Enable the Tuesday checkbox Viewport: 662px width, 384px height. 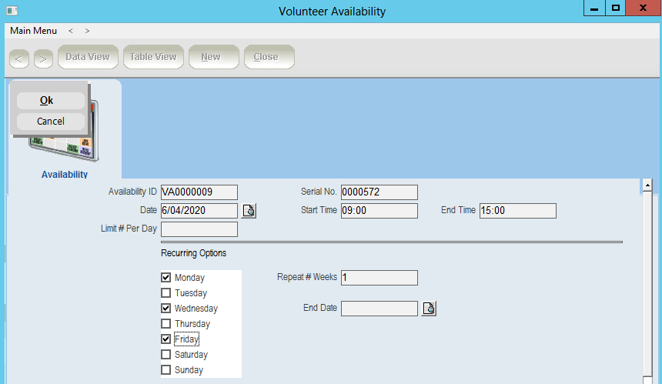(x=165, y=293)
